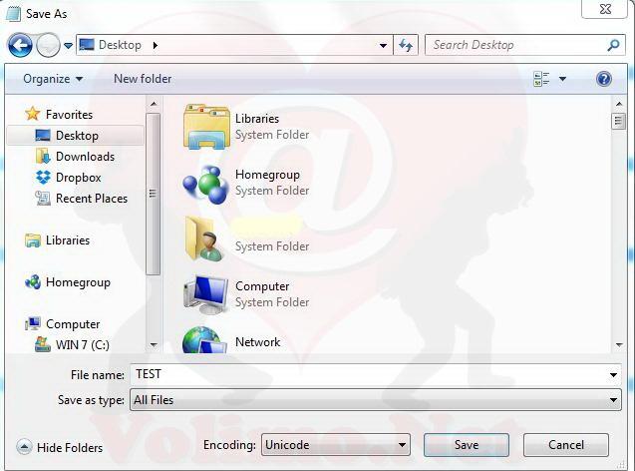
Task: Click the search magnifier icon
Action: 613,45
